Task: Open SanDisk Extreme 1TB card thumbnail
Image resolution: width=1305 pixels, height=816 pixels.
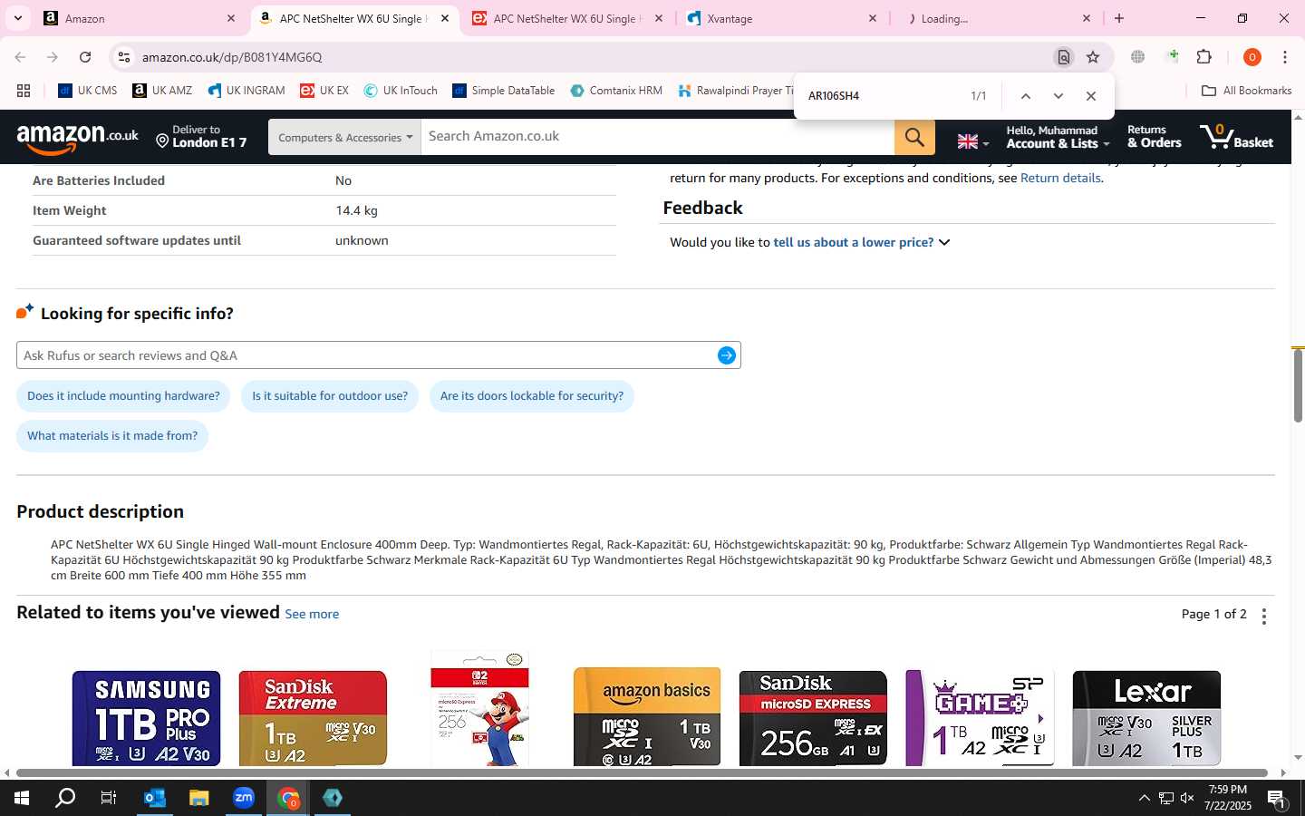Action: click(313, 718)
